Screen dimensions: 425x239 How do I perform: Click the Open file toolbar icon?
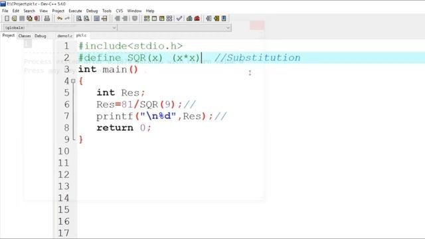tap(15, 19)
